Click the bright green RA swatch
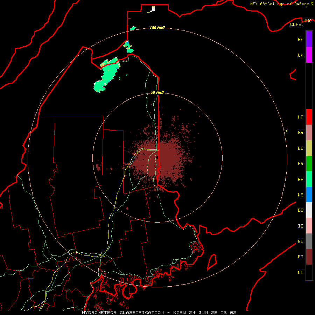The height and width of the screenshot is (315, 315). point(309,179)
